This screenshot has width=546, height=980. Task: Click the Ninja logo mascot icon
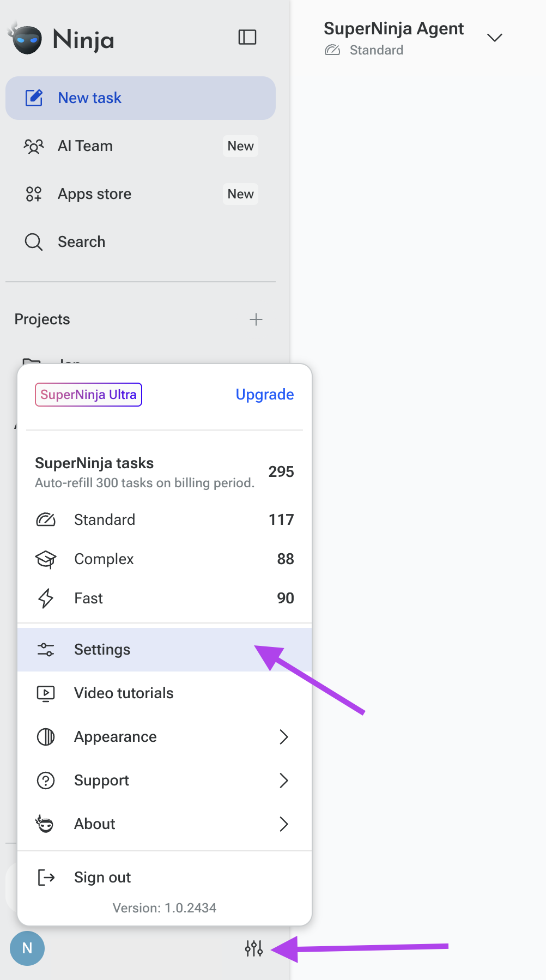[x=25, y=38]
